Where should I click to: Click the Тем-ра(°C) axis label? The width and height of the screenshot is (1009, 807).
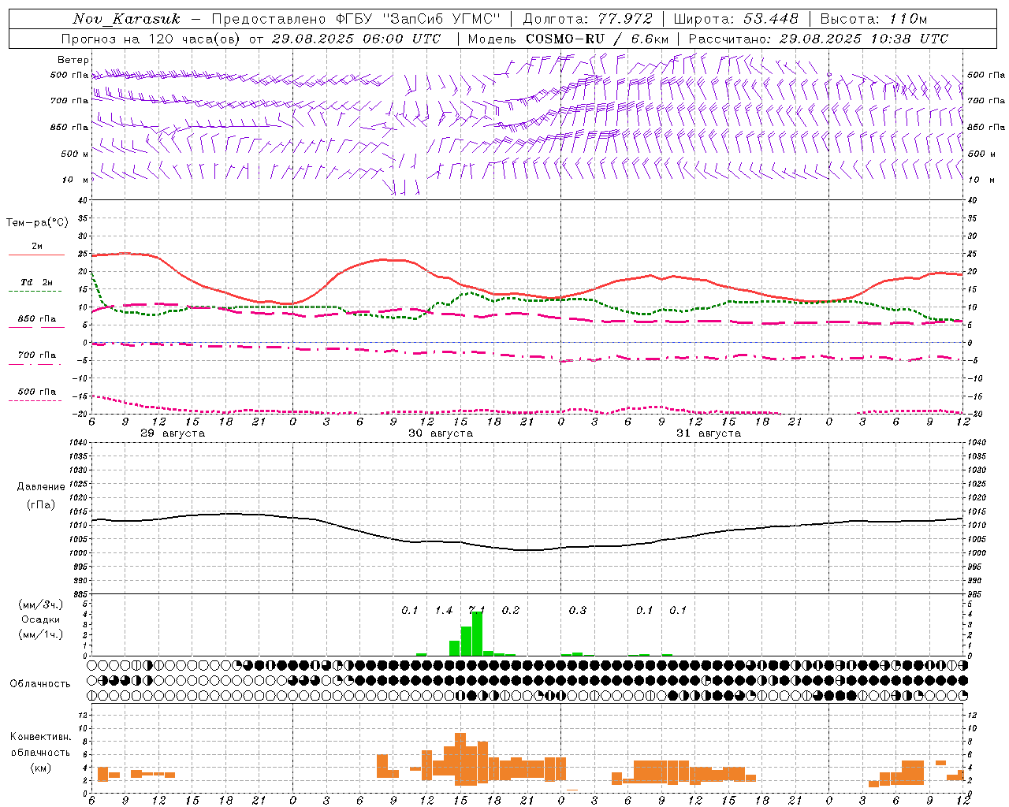click(x=37, y=223)
